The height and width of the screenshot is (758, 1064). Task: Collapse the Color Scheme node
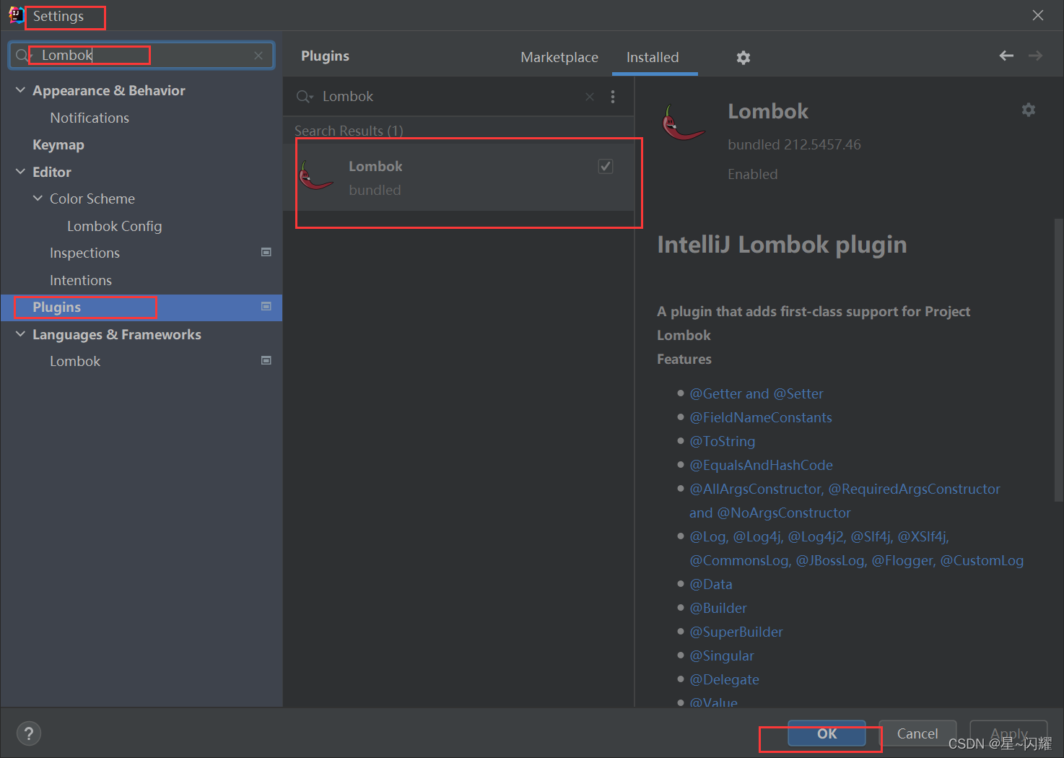[38, 199]
